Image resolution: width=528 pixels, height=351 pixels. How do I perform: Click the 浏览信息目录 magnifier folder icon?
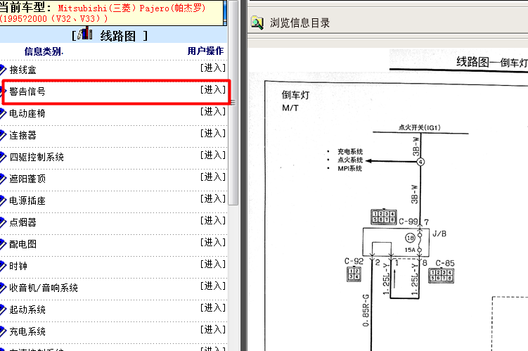pos(257,23)
